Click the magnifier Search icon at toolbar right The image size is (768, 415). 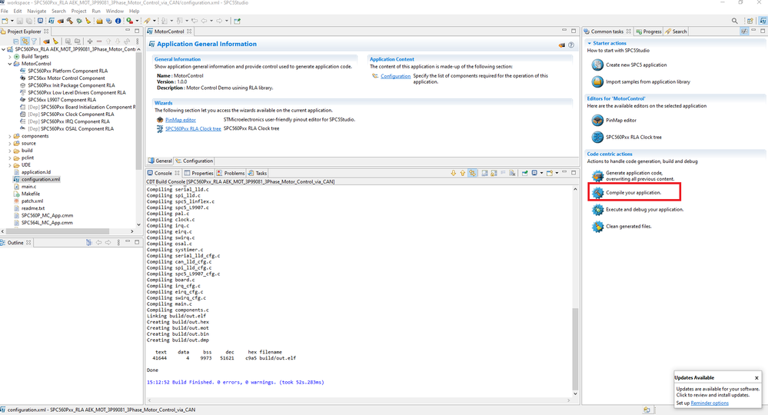coord(735,21)
